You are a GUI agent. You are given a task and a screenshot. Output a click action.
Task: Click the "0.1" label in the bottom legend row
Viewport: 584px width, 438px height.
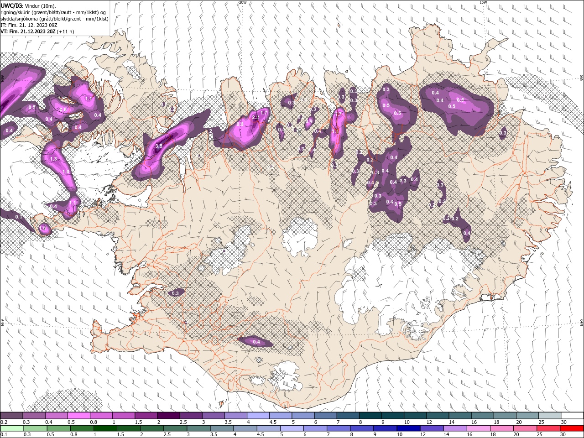pos(4,435)
